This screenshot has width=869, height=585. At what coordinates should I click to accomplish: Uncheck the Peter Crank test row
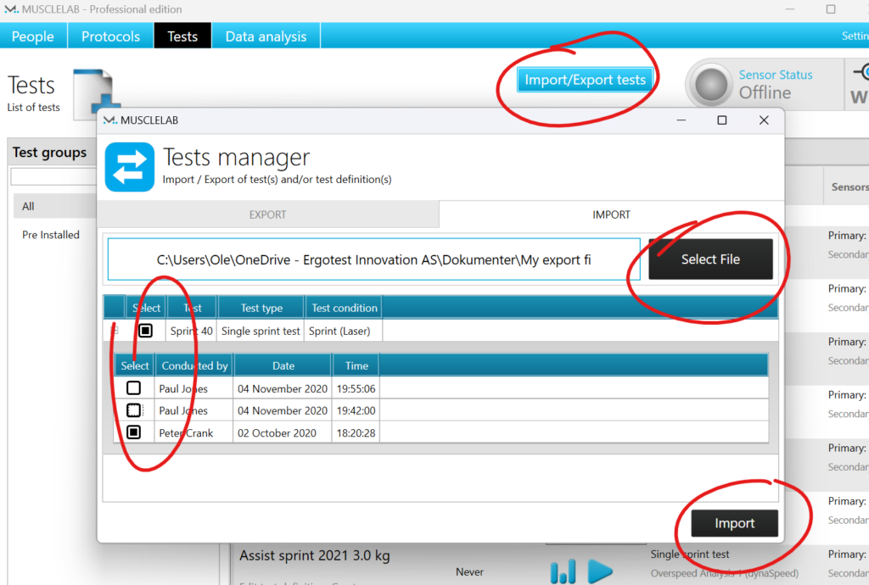(133, 432)
